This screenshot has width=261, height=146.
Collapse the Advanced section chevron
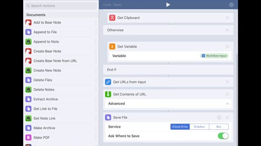tap(228, 104)
